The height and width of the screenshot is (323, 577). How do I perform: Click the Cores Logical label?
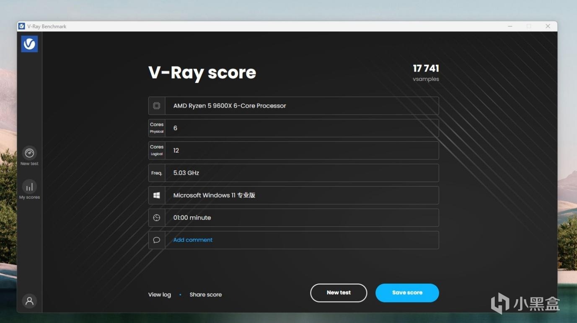tap(157, 151)
